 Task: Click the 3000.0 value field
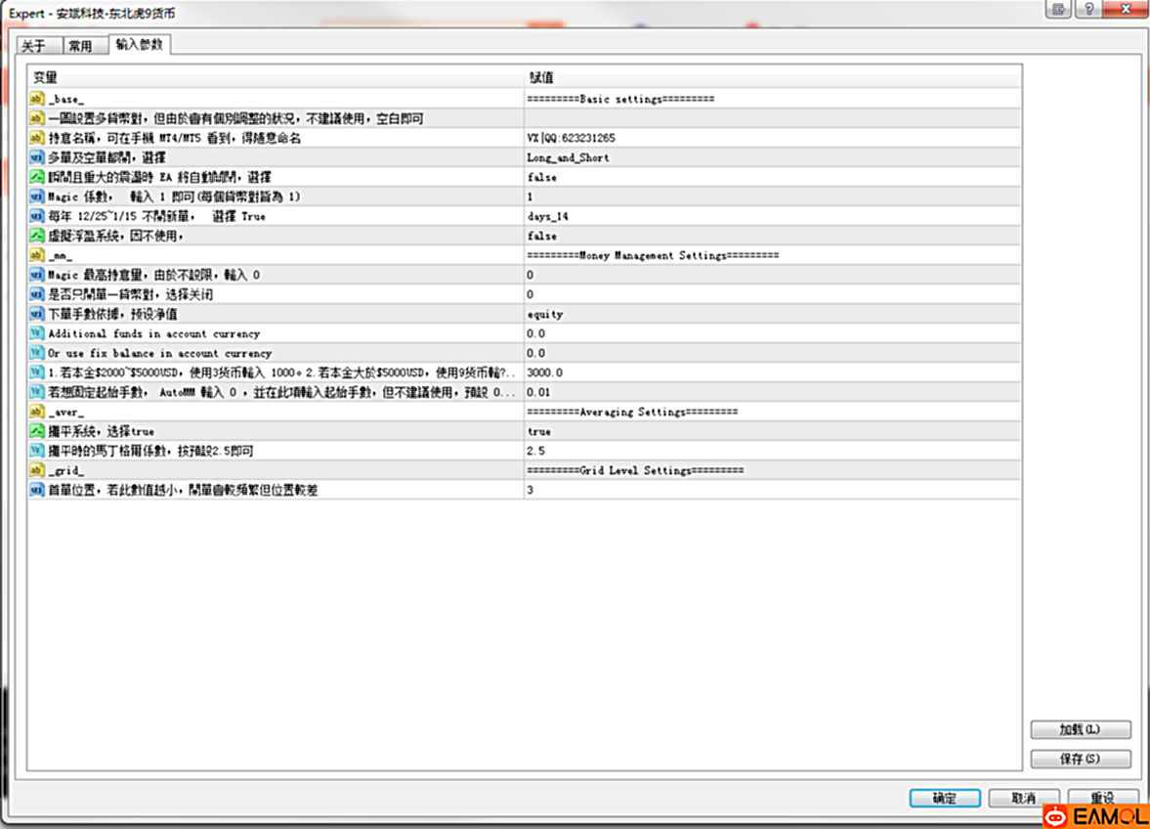[x=545, y=372]
